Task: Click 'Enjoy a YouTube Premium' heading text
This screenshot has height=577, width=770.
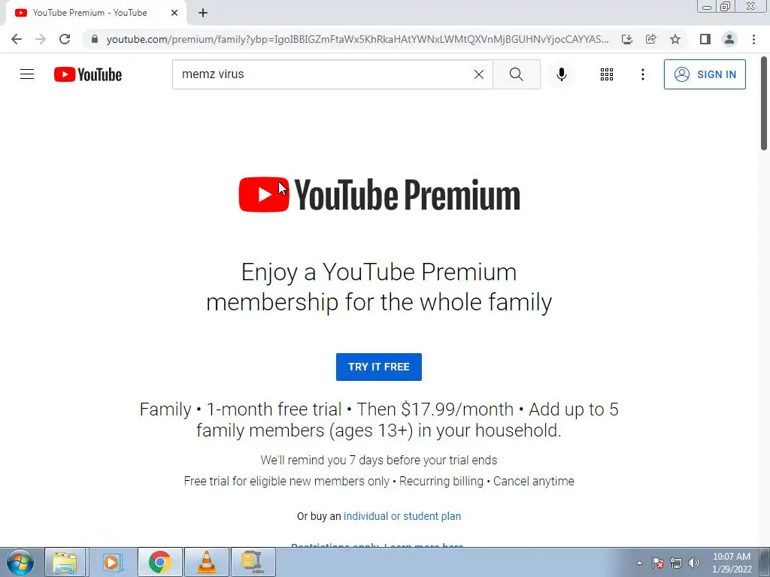Action: [x=379, y=272]
